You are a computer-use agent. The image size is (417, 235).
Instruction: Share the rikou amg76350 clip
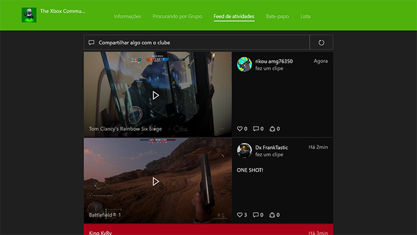tap(272, 129)
